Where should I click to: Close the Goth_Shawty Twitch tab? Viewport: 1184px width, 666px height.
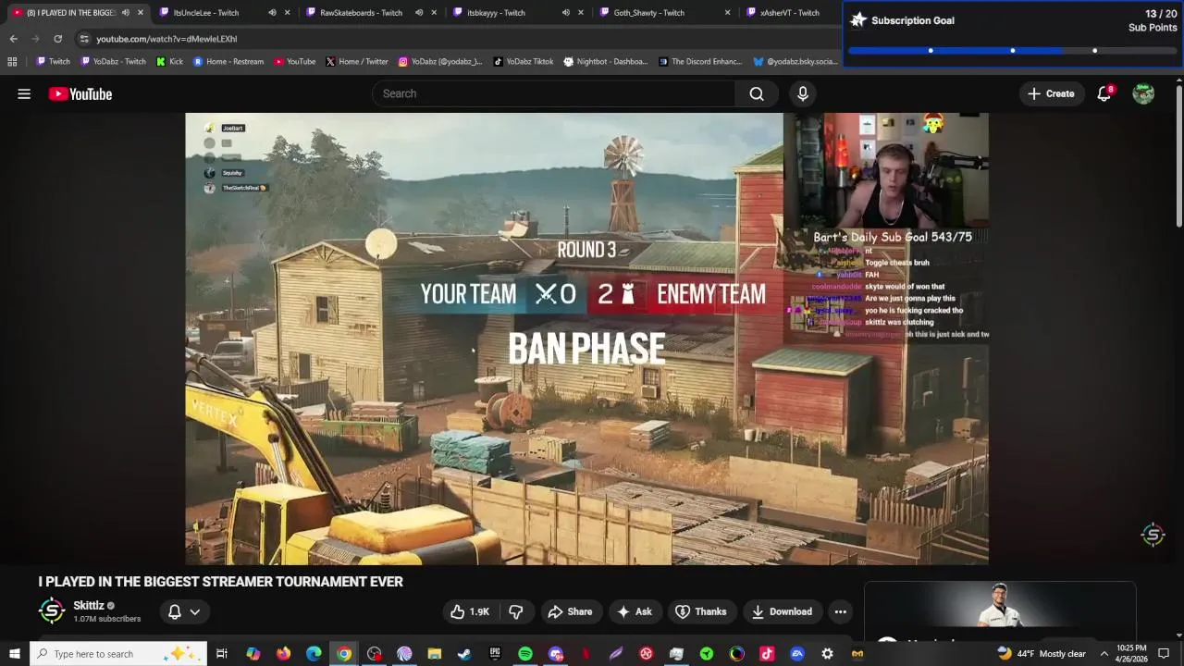727,13
